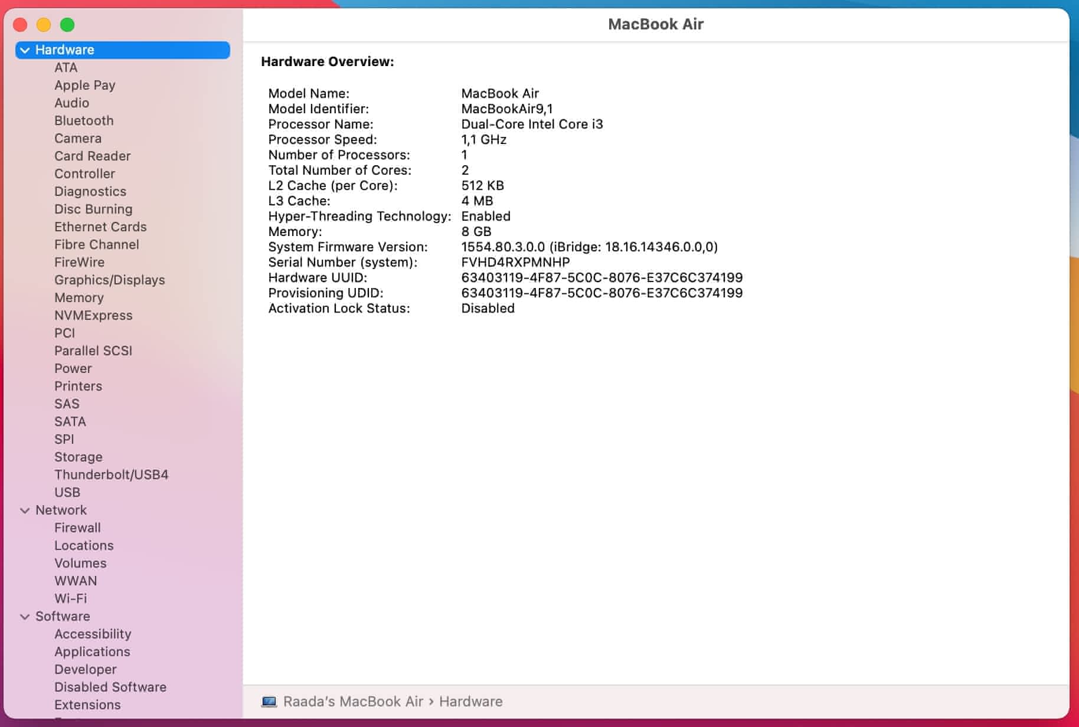Screen dimensions: 1079x727
Task: Click the 4 MB L3 cache value
Action: tap(477, 201)
